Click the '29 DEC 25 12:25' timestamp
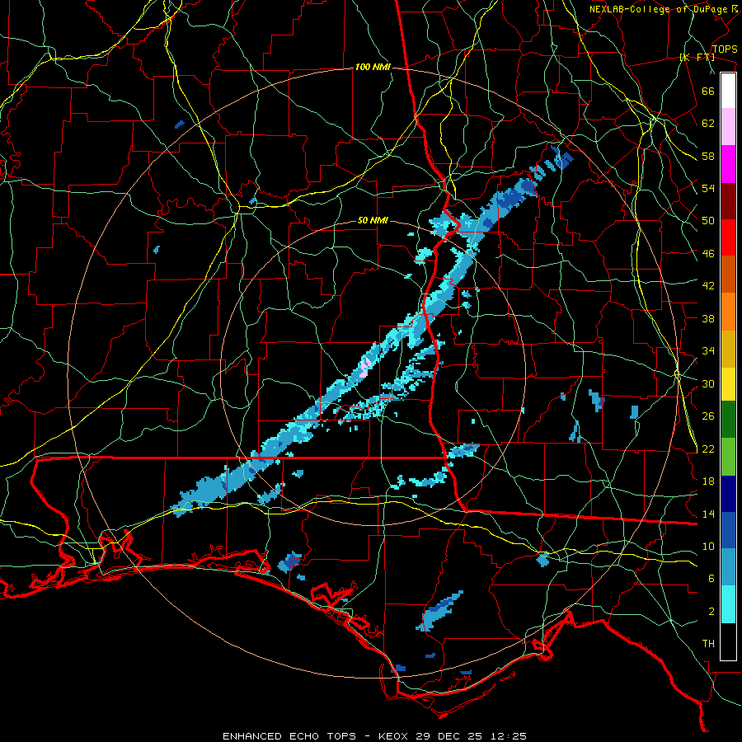This screenshot has width=742, height=742. click(471, 736)
